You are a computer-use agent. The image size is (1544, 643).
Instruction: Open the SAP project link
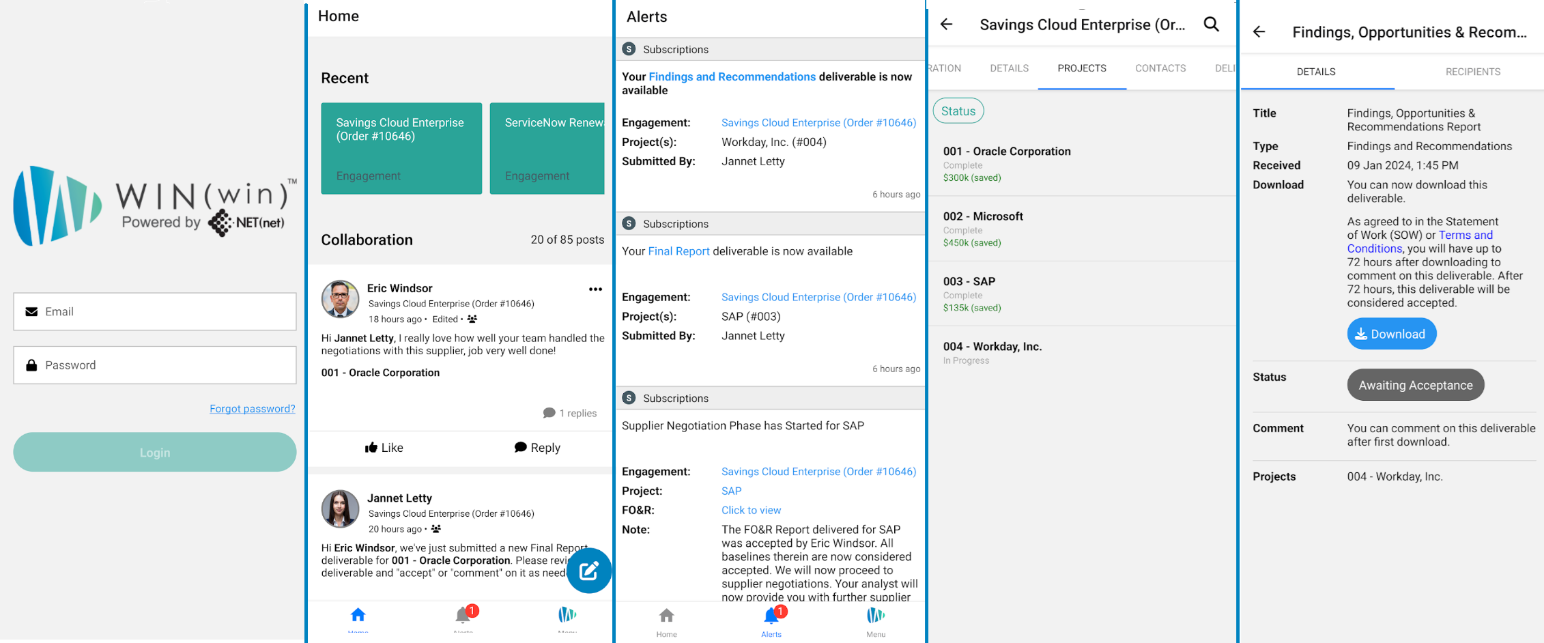pyautogui.click(x=732, y=491)
